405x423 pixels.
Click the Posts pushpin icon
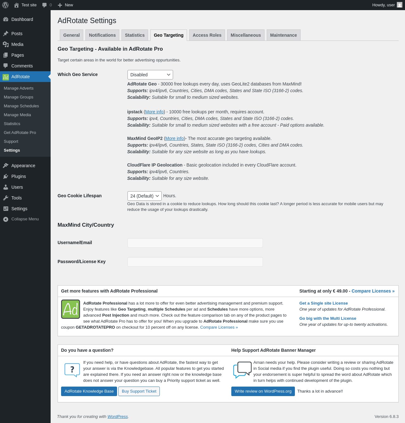coord(6,34)
